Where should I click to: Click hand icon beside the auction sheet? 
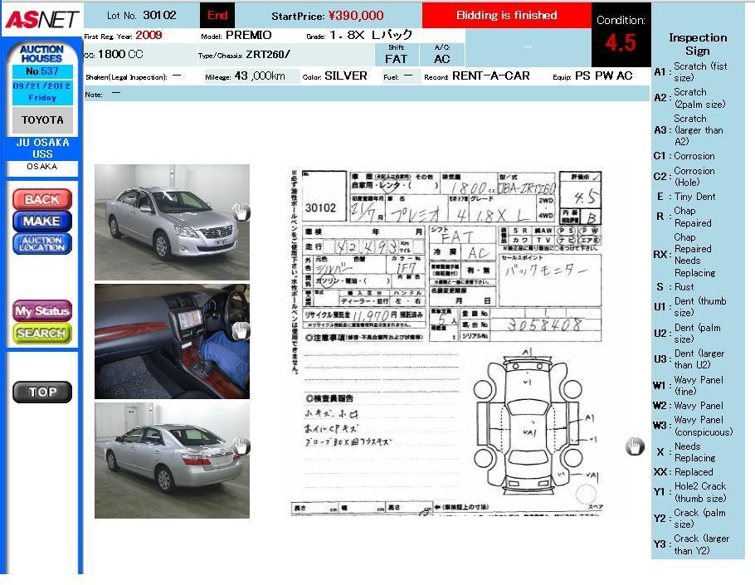coord(635,447)
